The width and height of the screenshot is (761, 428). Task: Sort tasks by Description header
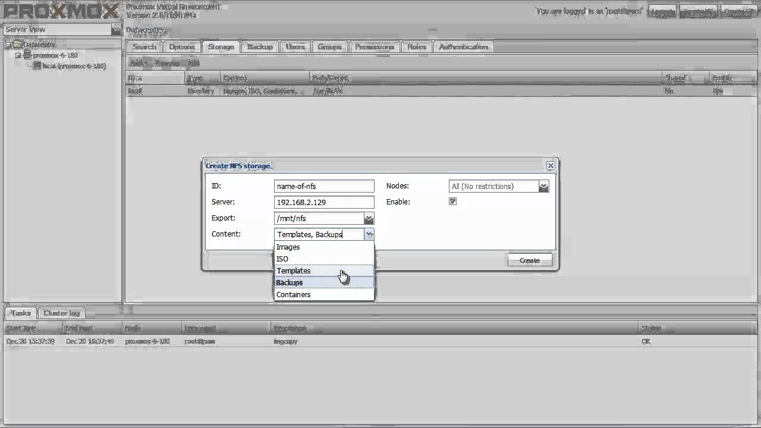[x=454, y=328]
